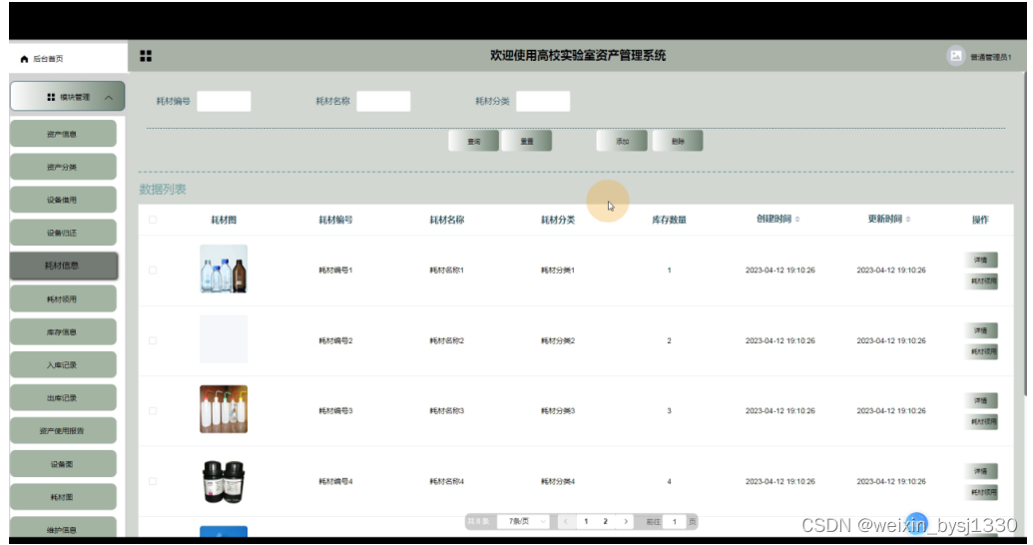Screen dimensions: 1033x545
Task: Check the row for 耗材编号1
Action: 153,271
